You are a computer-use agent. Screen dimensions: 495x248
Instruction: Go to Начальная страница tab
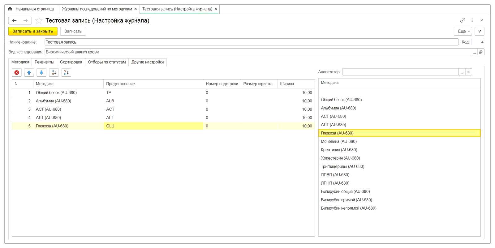[35, 9]
